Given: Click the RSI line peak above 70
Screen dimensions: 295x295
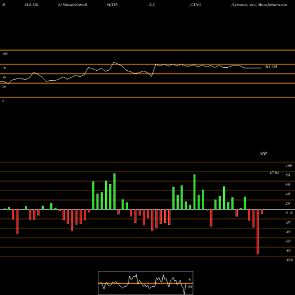Looking at the screenshot, I should [x=114, y=63].
